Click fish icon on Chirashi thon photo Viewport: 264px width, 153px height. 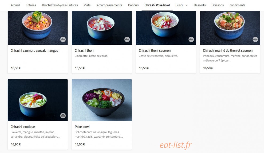127,39
